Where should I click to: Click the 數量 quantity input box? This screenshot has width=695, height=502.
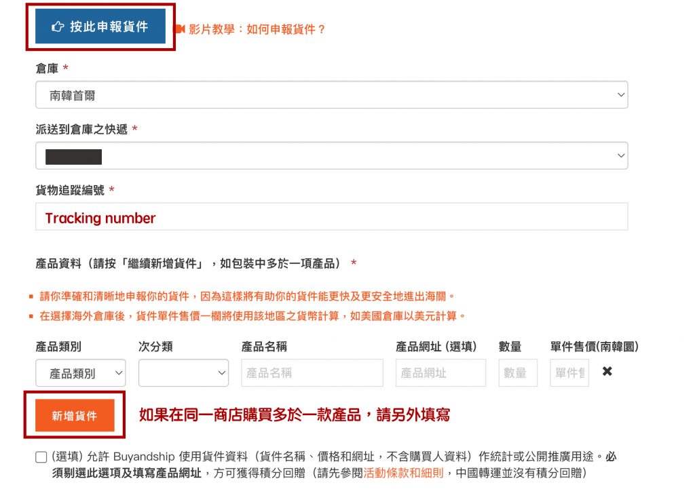[x=517, y=373]
